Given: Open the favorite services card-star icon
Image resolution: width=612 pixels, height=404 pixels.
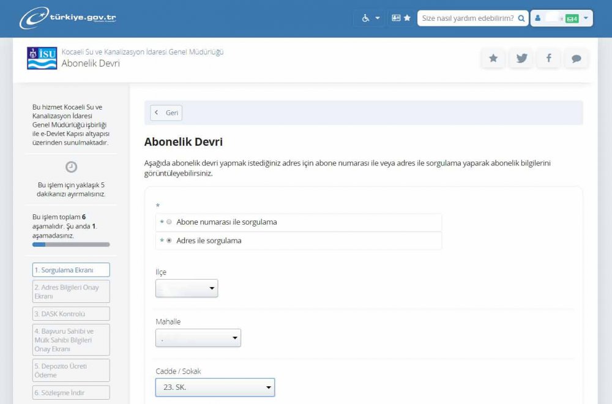Looking at the screenshot, I should pos(401,18).
